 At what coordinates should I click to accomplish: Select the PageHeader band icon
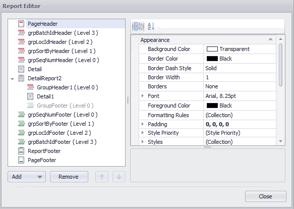(21, 24)
